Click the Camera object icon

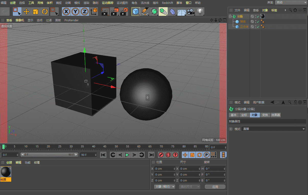(190, 12)
